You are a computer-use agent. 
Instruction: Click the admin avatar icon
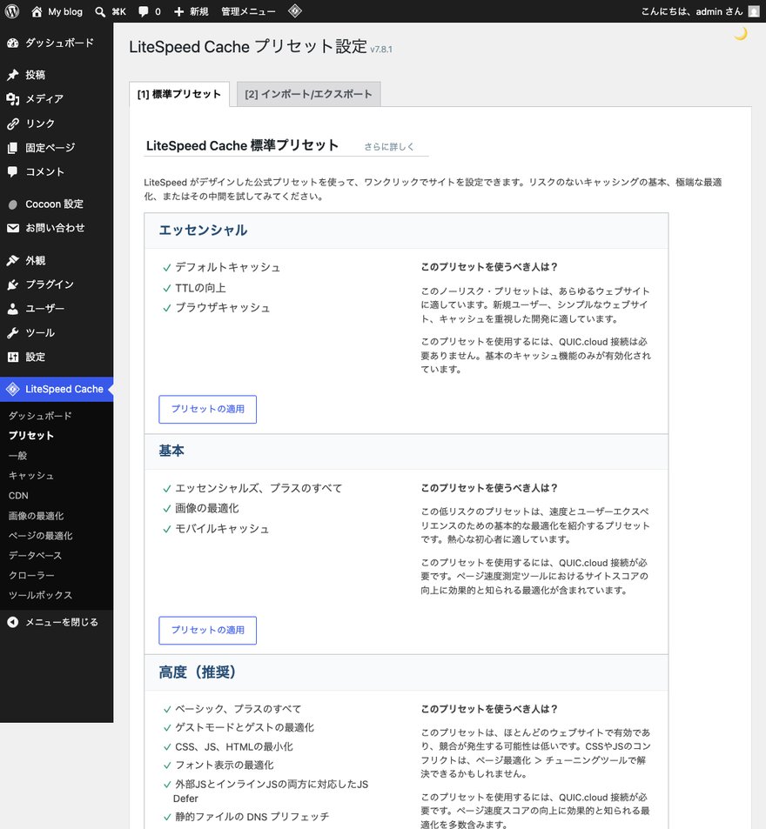coord(754,11)
